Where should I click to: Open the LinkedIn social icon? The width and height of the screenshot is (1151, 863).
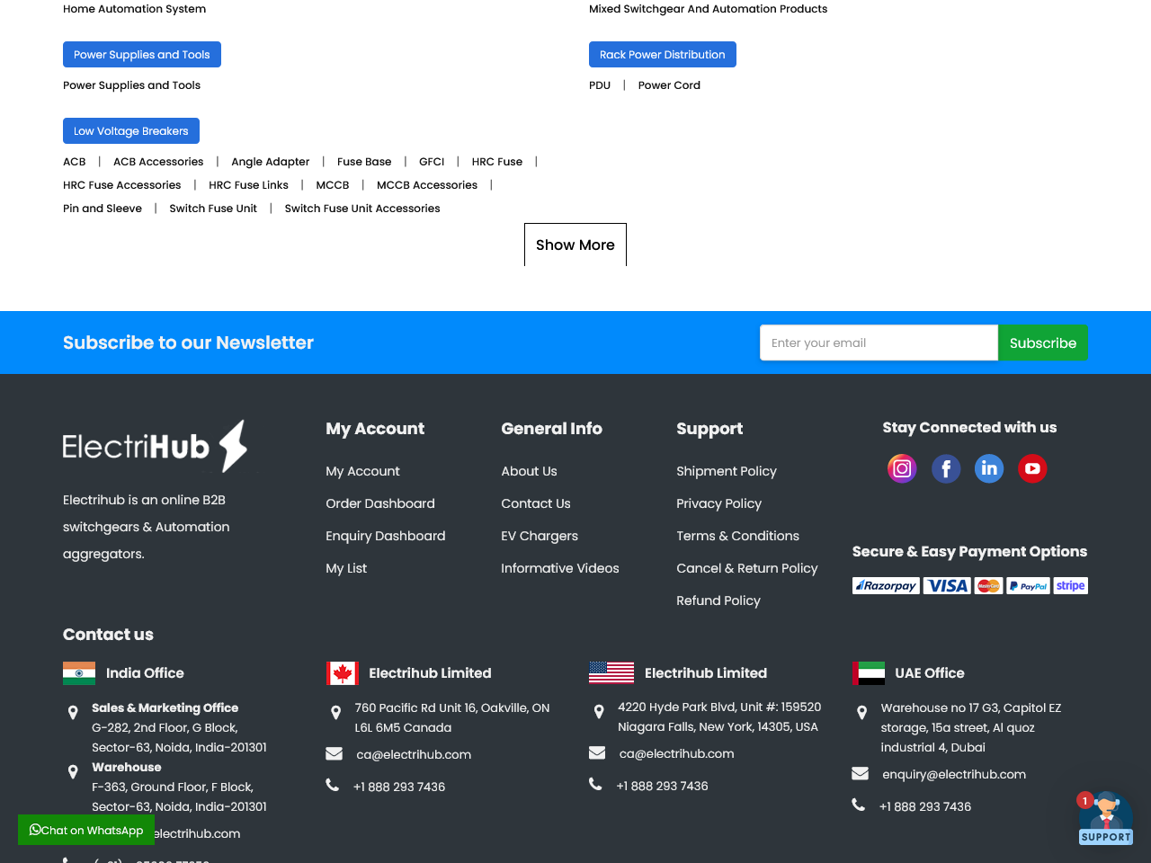click(989, 468)
